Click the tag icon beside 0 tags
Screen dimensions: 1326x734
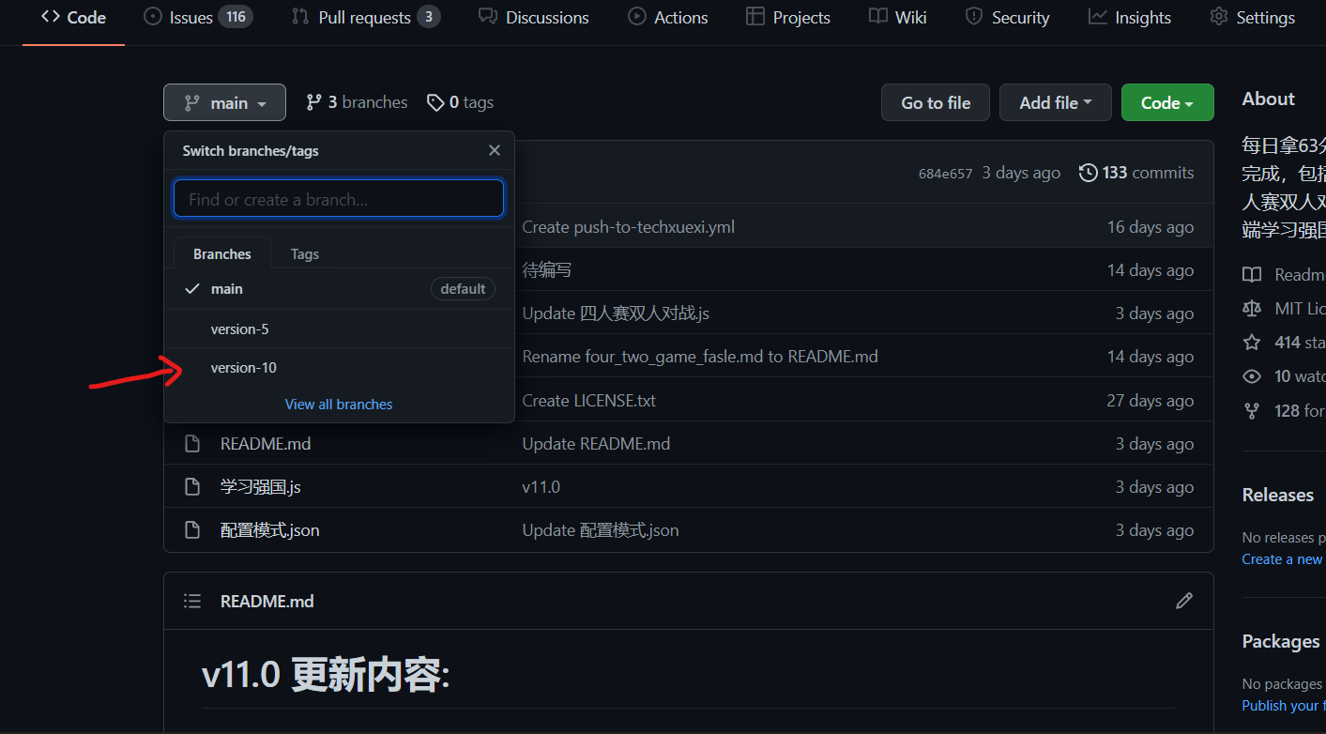[x=435, y=102]
